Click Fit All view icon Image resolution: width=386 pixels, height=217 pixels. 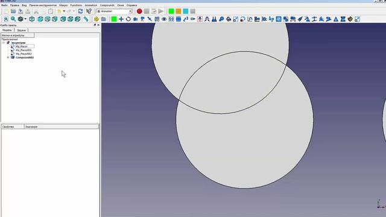coord(6,19)
